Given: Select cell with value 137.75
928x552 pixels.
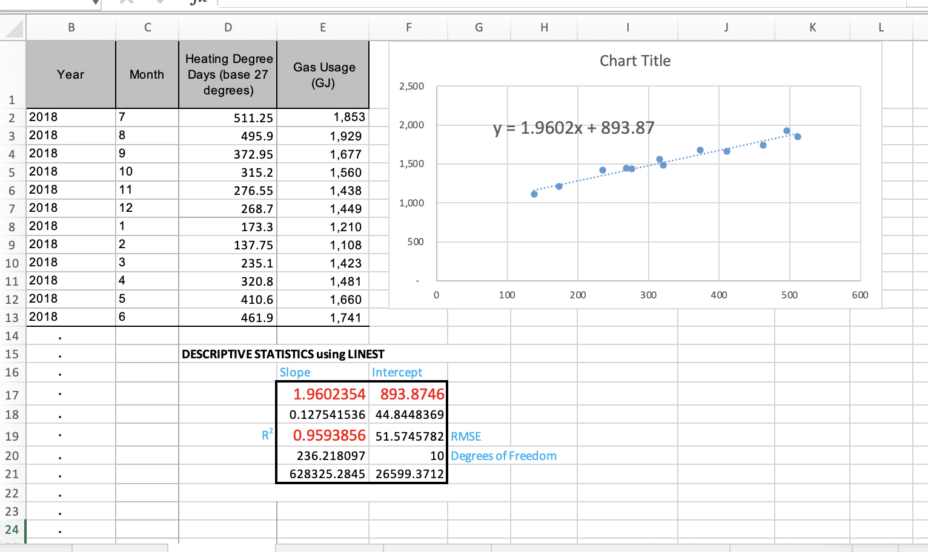Looking at the screenshot, I should (228, 245).
